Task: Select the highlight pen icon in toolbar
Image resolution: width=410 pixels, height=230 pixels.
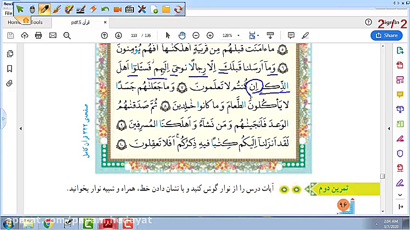Action: [x=305, y=35]
